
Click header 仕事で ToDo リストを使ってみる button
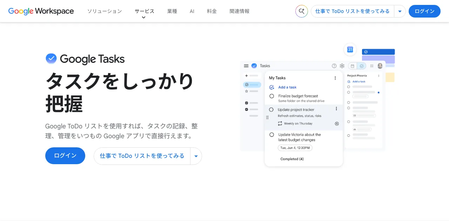click(353, 11)
